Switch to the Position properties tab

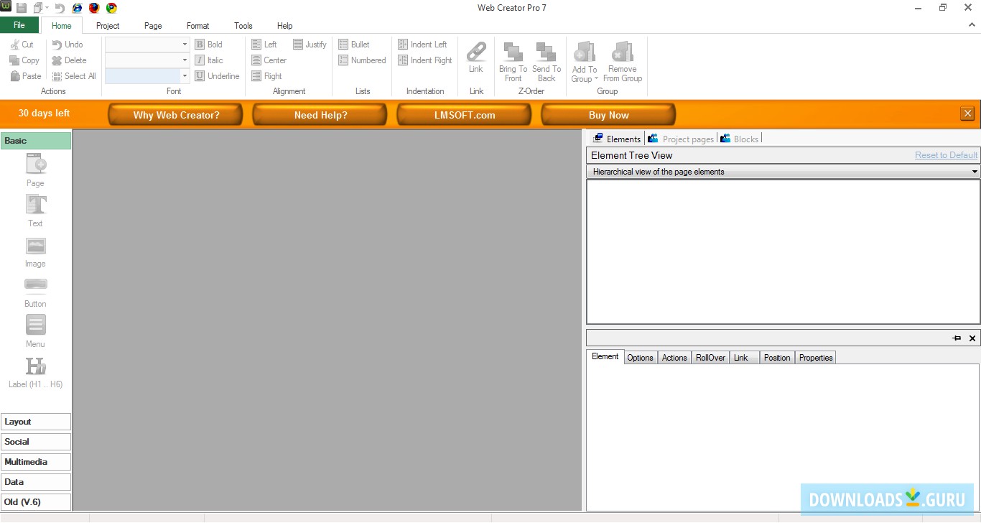(x=777, y=358)
